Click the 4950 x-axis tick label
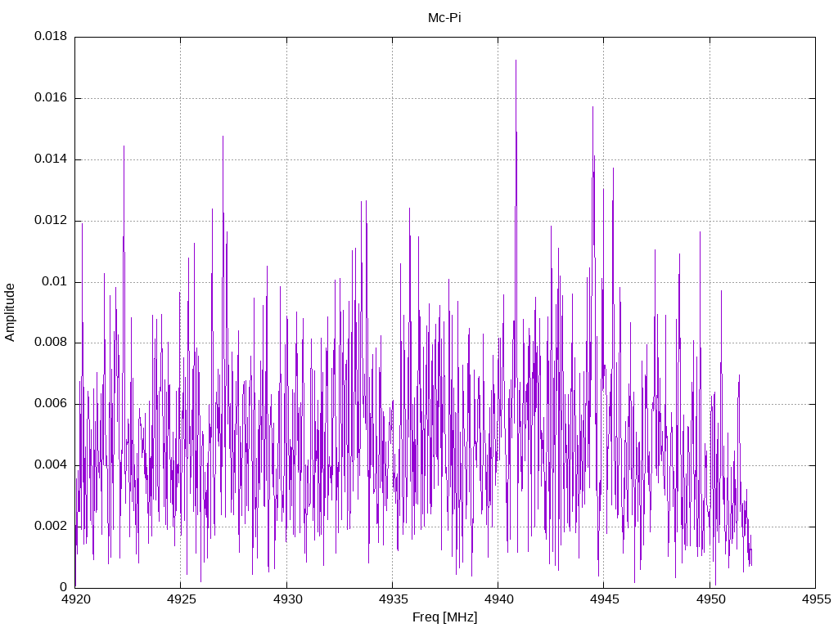This screenshot has width=838, height=628. coord(710,599)
